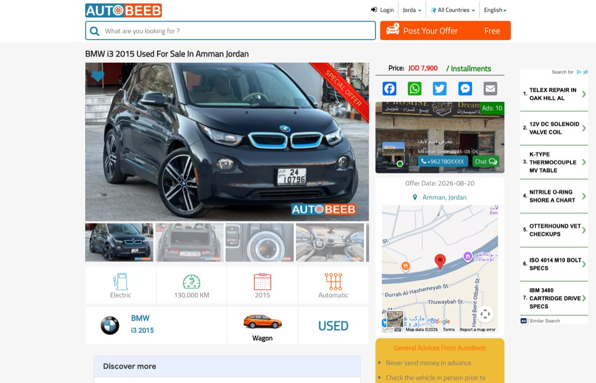Click the chevron on the TELEX REPAIR ad
Viewport: 596px width, 383px height.
pyautogui.click(x=584, y=94)
